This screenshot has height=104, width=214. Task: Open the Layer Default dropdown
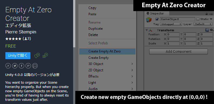click(x=203, y=24)
